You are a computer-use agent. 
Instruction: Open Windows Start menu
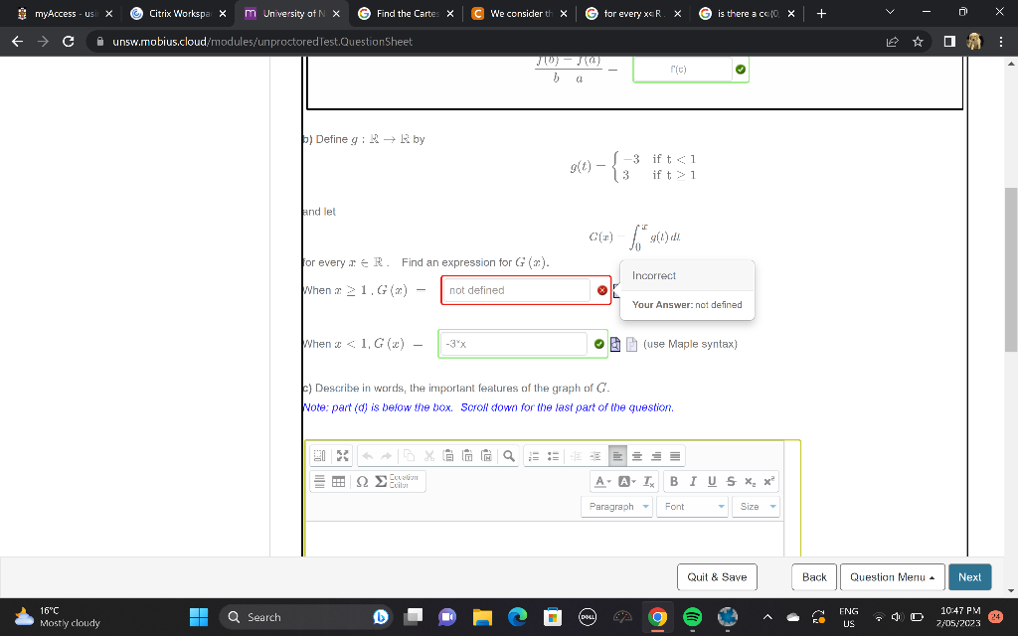pos(199,616)
